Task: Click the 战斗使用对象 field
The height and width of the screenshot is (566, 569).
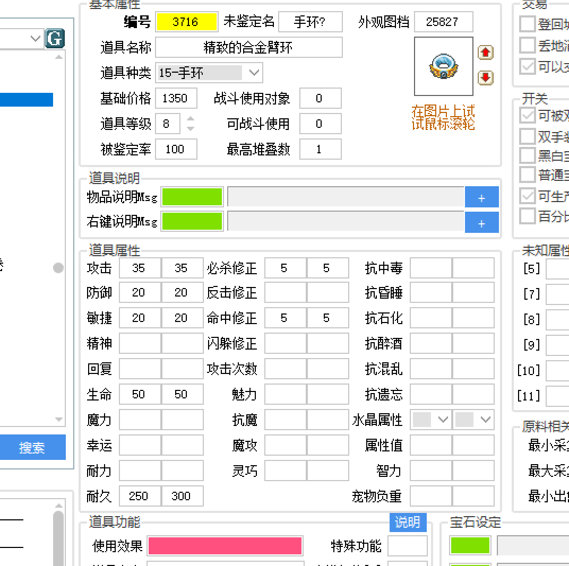Action: click(320, 98)
